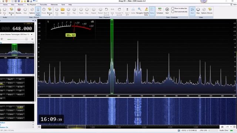Click the S9+12 signal meter readout
The width and height of the screenshot is (237, 133).
(71, 35)
